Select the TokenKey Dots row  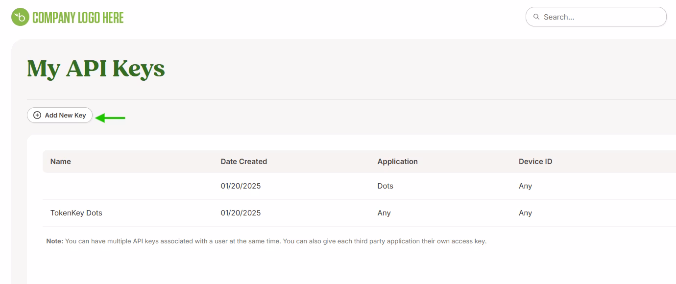pos(76,213)
